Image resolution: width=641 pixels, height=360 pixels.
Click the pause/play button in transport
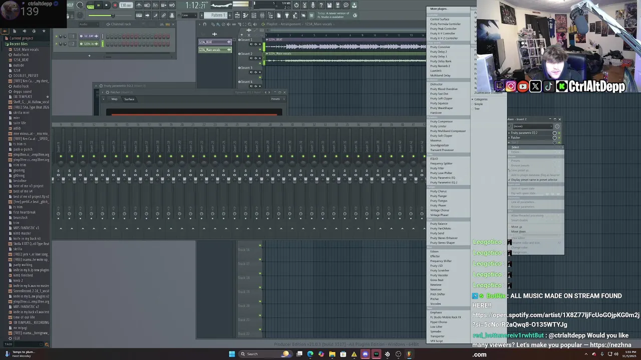pos(98,5)
